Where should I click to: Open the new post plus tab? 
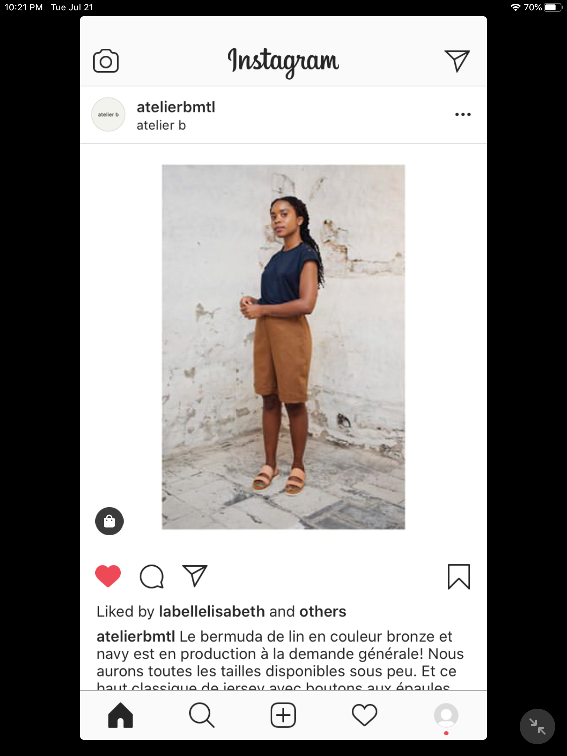coord(283,715)
